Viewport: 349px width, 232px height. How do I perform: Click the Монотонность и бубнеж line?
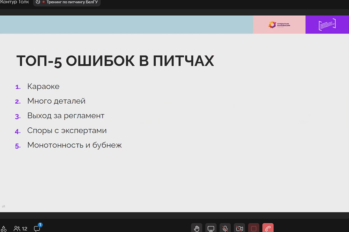click(74, 145)
